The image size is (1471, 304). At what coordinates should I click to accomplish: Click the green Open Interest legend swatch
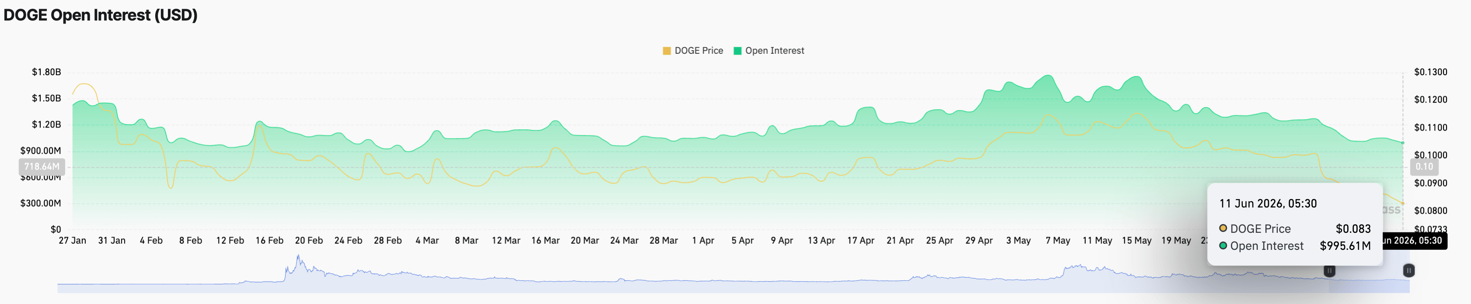click(x=737, y=51)
